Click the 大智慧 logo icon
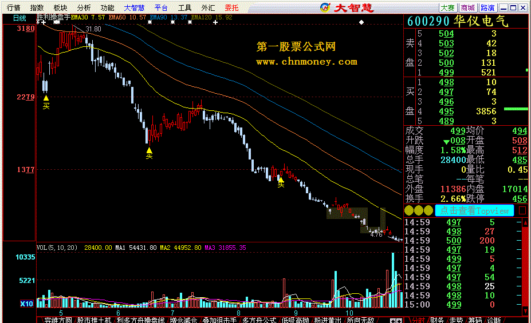The height and width of the screenshot is (323, 531). 325,7
